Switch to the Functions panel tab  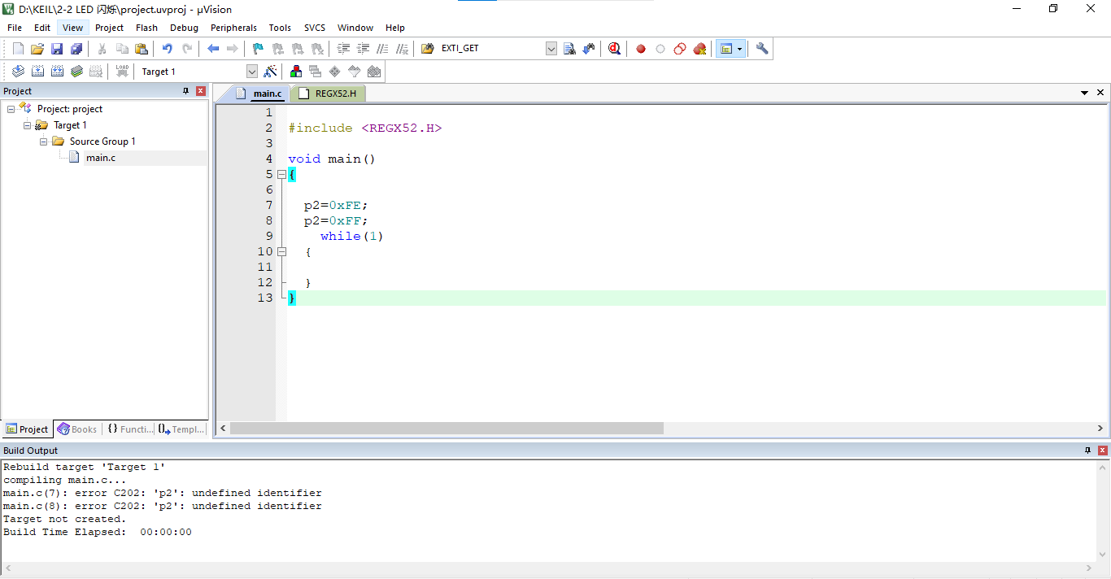(x=130, y=429)
